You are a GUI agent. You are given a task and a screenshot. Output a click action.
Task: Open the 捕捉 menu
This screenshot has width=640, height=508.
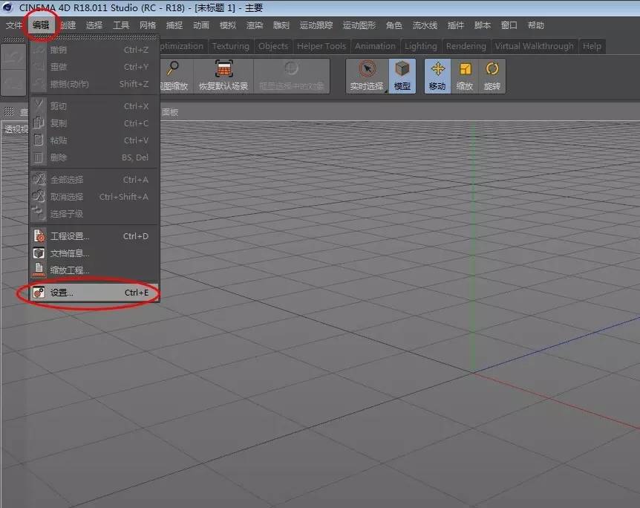(x=174, y=25)
